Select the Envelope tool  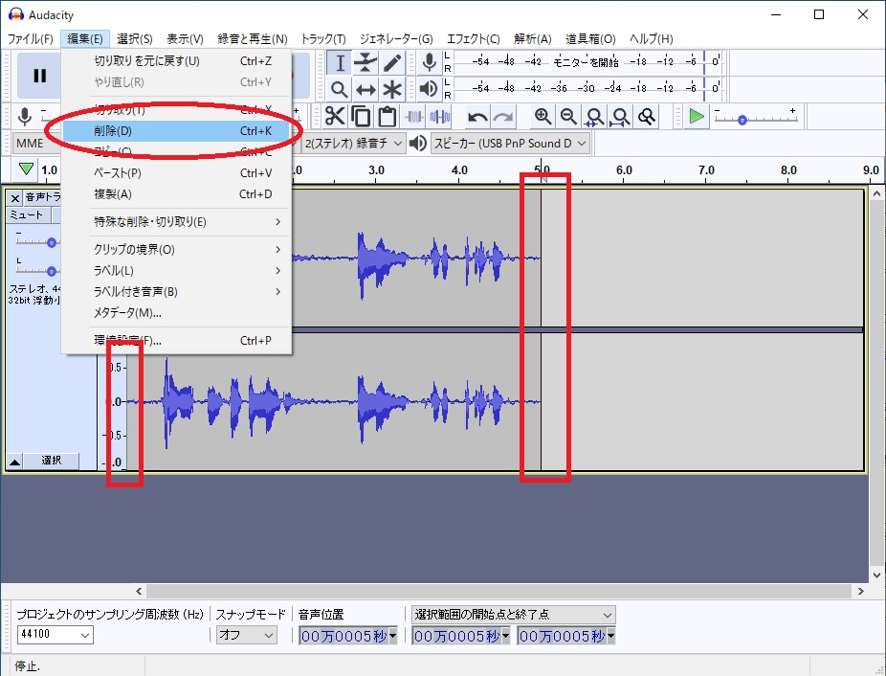tap(365, 63)
